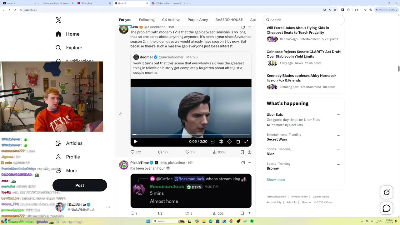Screen dimensions: 400x225
Task: Repost Axio's post (1.7K)
Action: coord(163,152)
